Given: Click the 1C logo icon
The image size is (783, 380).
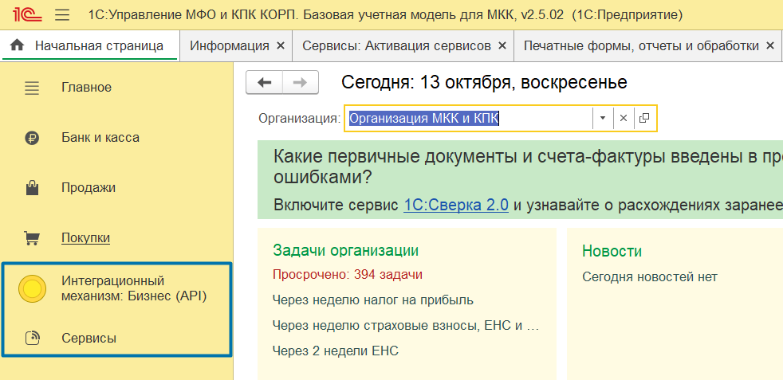Looking at the screenshot, I should point(27,14).
